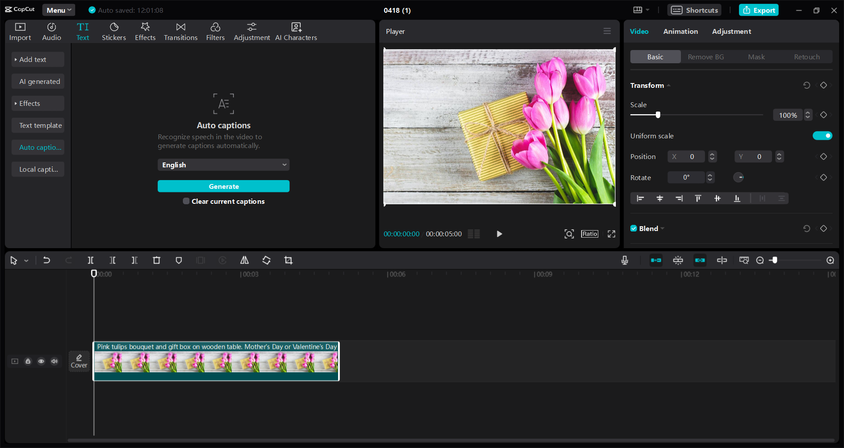Hide the video track with the eye icon

click(x=41, y=361)
